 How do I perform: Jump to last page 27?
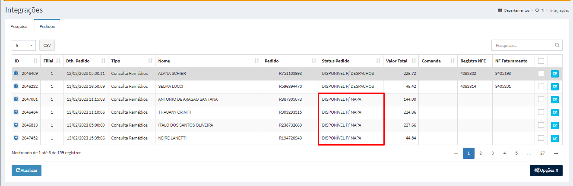(x=542, y=153)
